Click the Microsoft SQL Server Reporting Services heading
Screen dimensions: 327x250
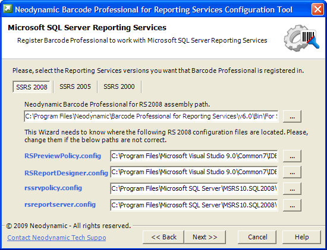pyautogui.click(x=87, y=27)
